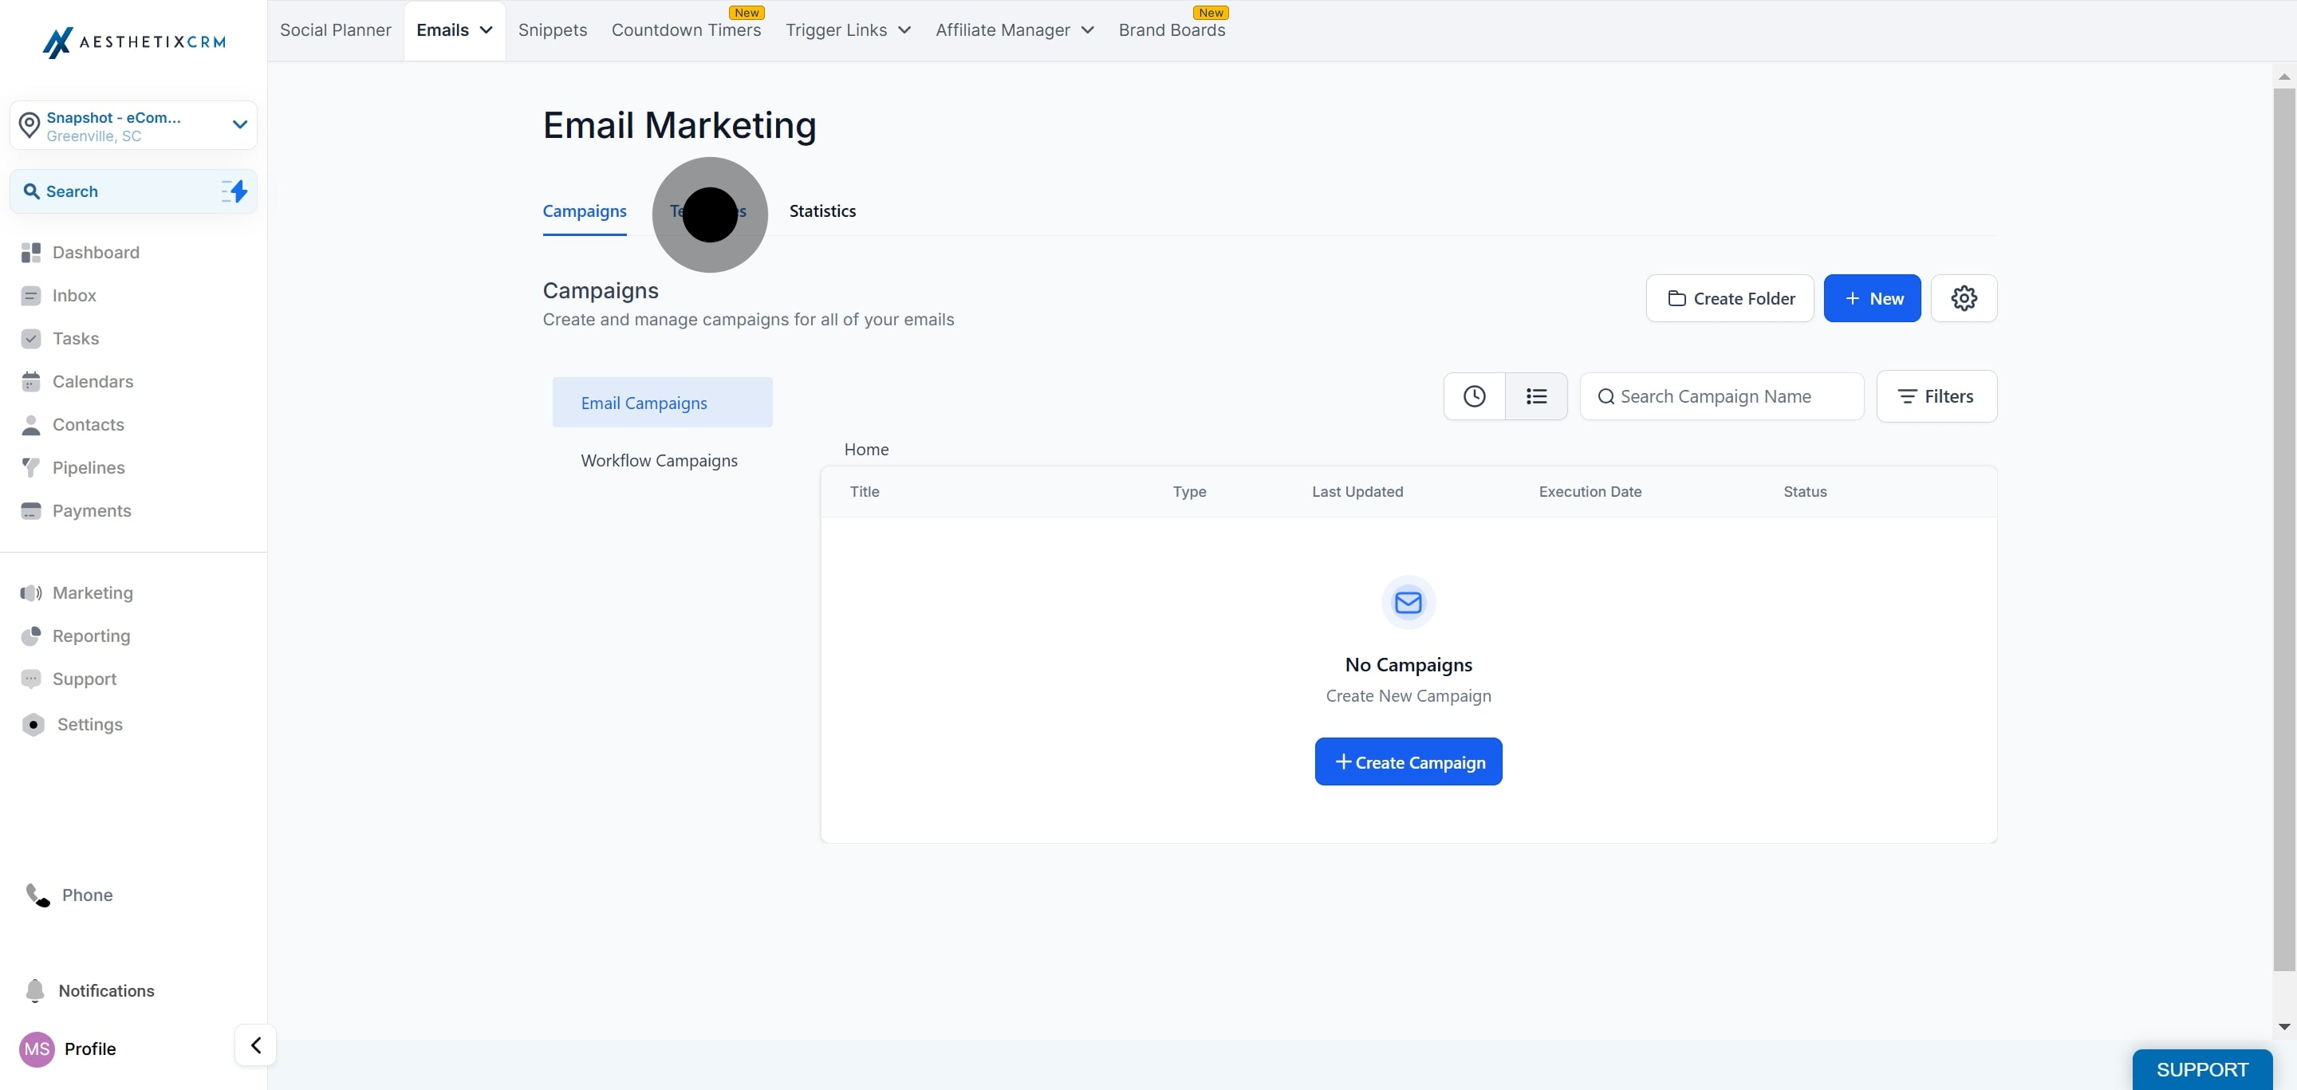The width and height of the screenshot is (2297, 1090).
Task: Switch to the Statistics tab
Action: click(x=822, y=211)
